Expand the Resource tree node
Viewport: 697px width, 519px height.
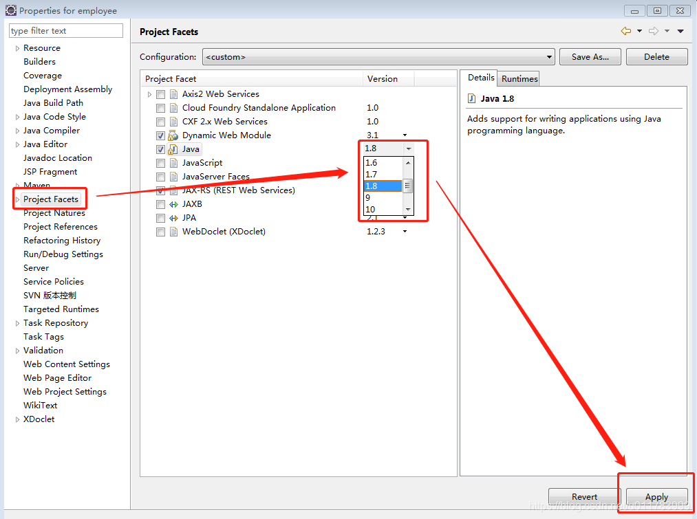point(17,48)
